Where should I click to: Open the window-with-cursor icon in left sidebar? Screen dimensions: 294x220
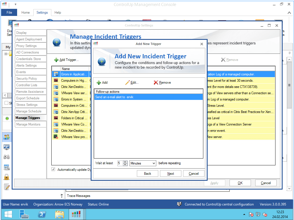click(x=7, y=167)
